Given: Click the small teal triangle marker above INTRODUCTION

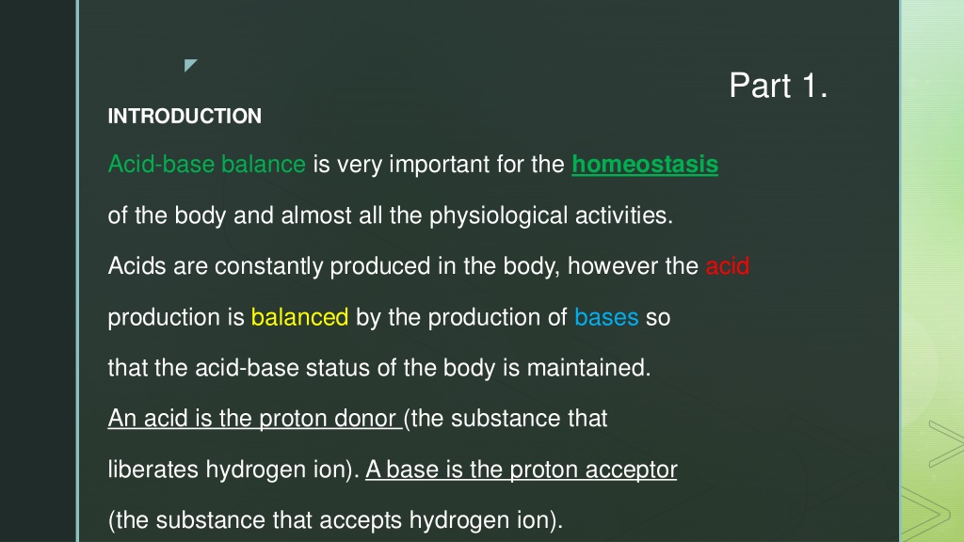Looking at the screenshot, I should click(x=190, y=65).
